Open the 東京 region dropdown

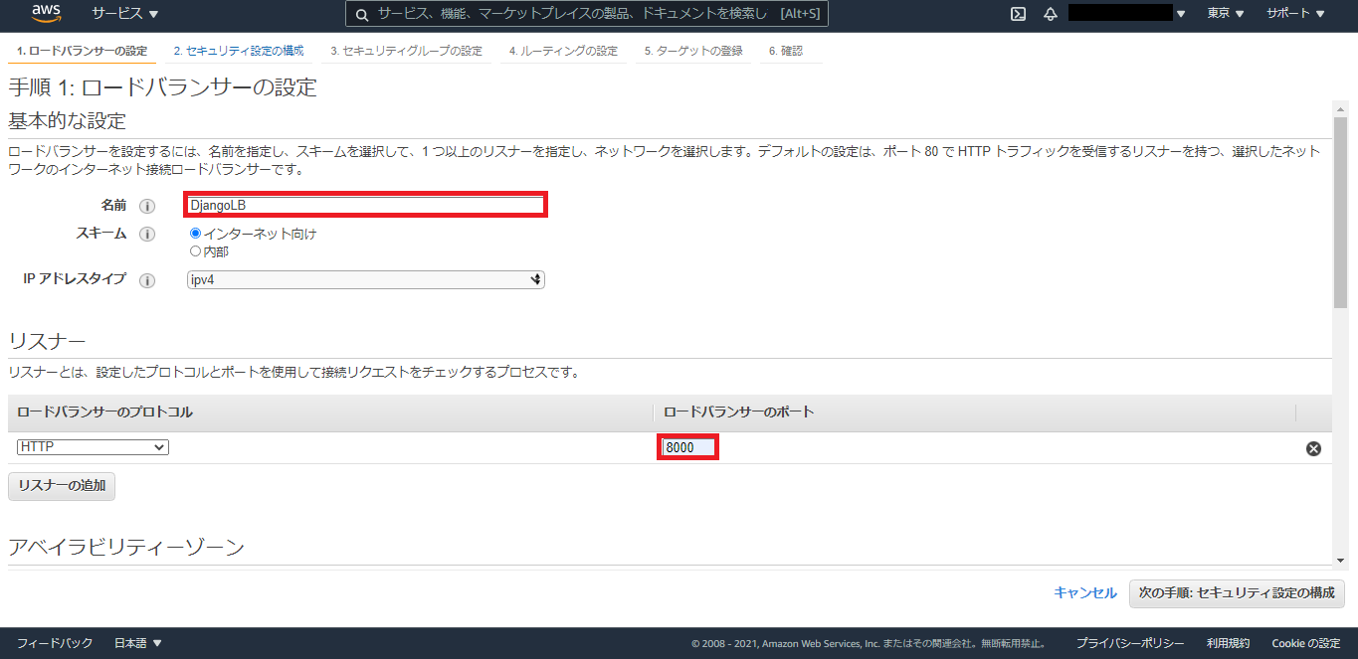click(x=1226, y=14)
